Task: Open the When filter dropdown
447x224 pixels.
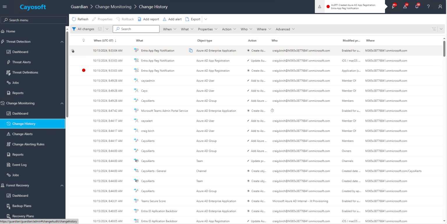Action: pyautogui.click(x=170, y=29)
